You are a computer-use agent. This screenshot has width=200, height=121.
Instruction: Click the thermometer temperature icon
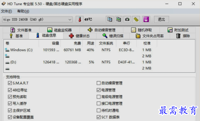pyautogui.click(x=80, y=19)
